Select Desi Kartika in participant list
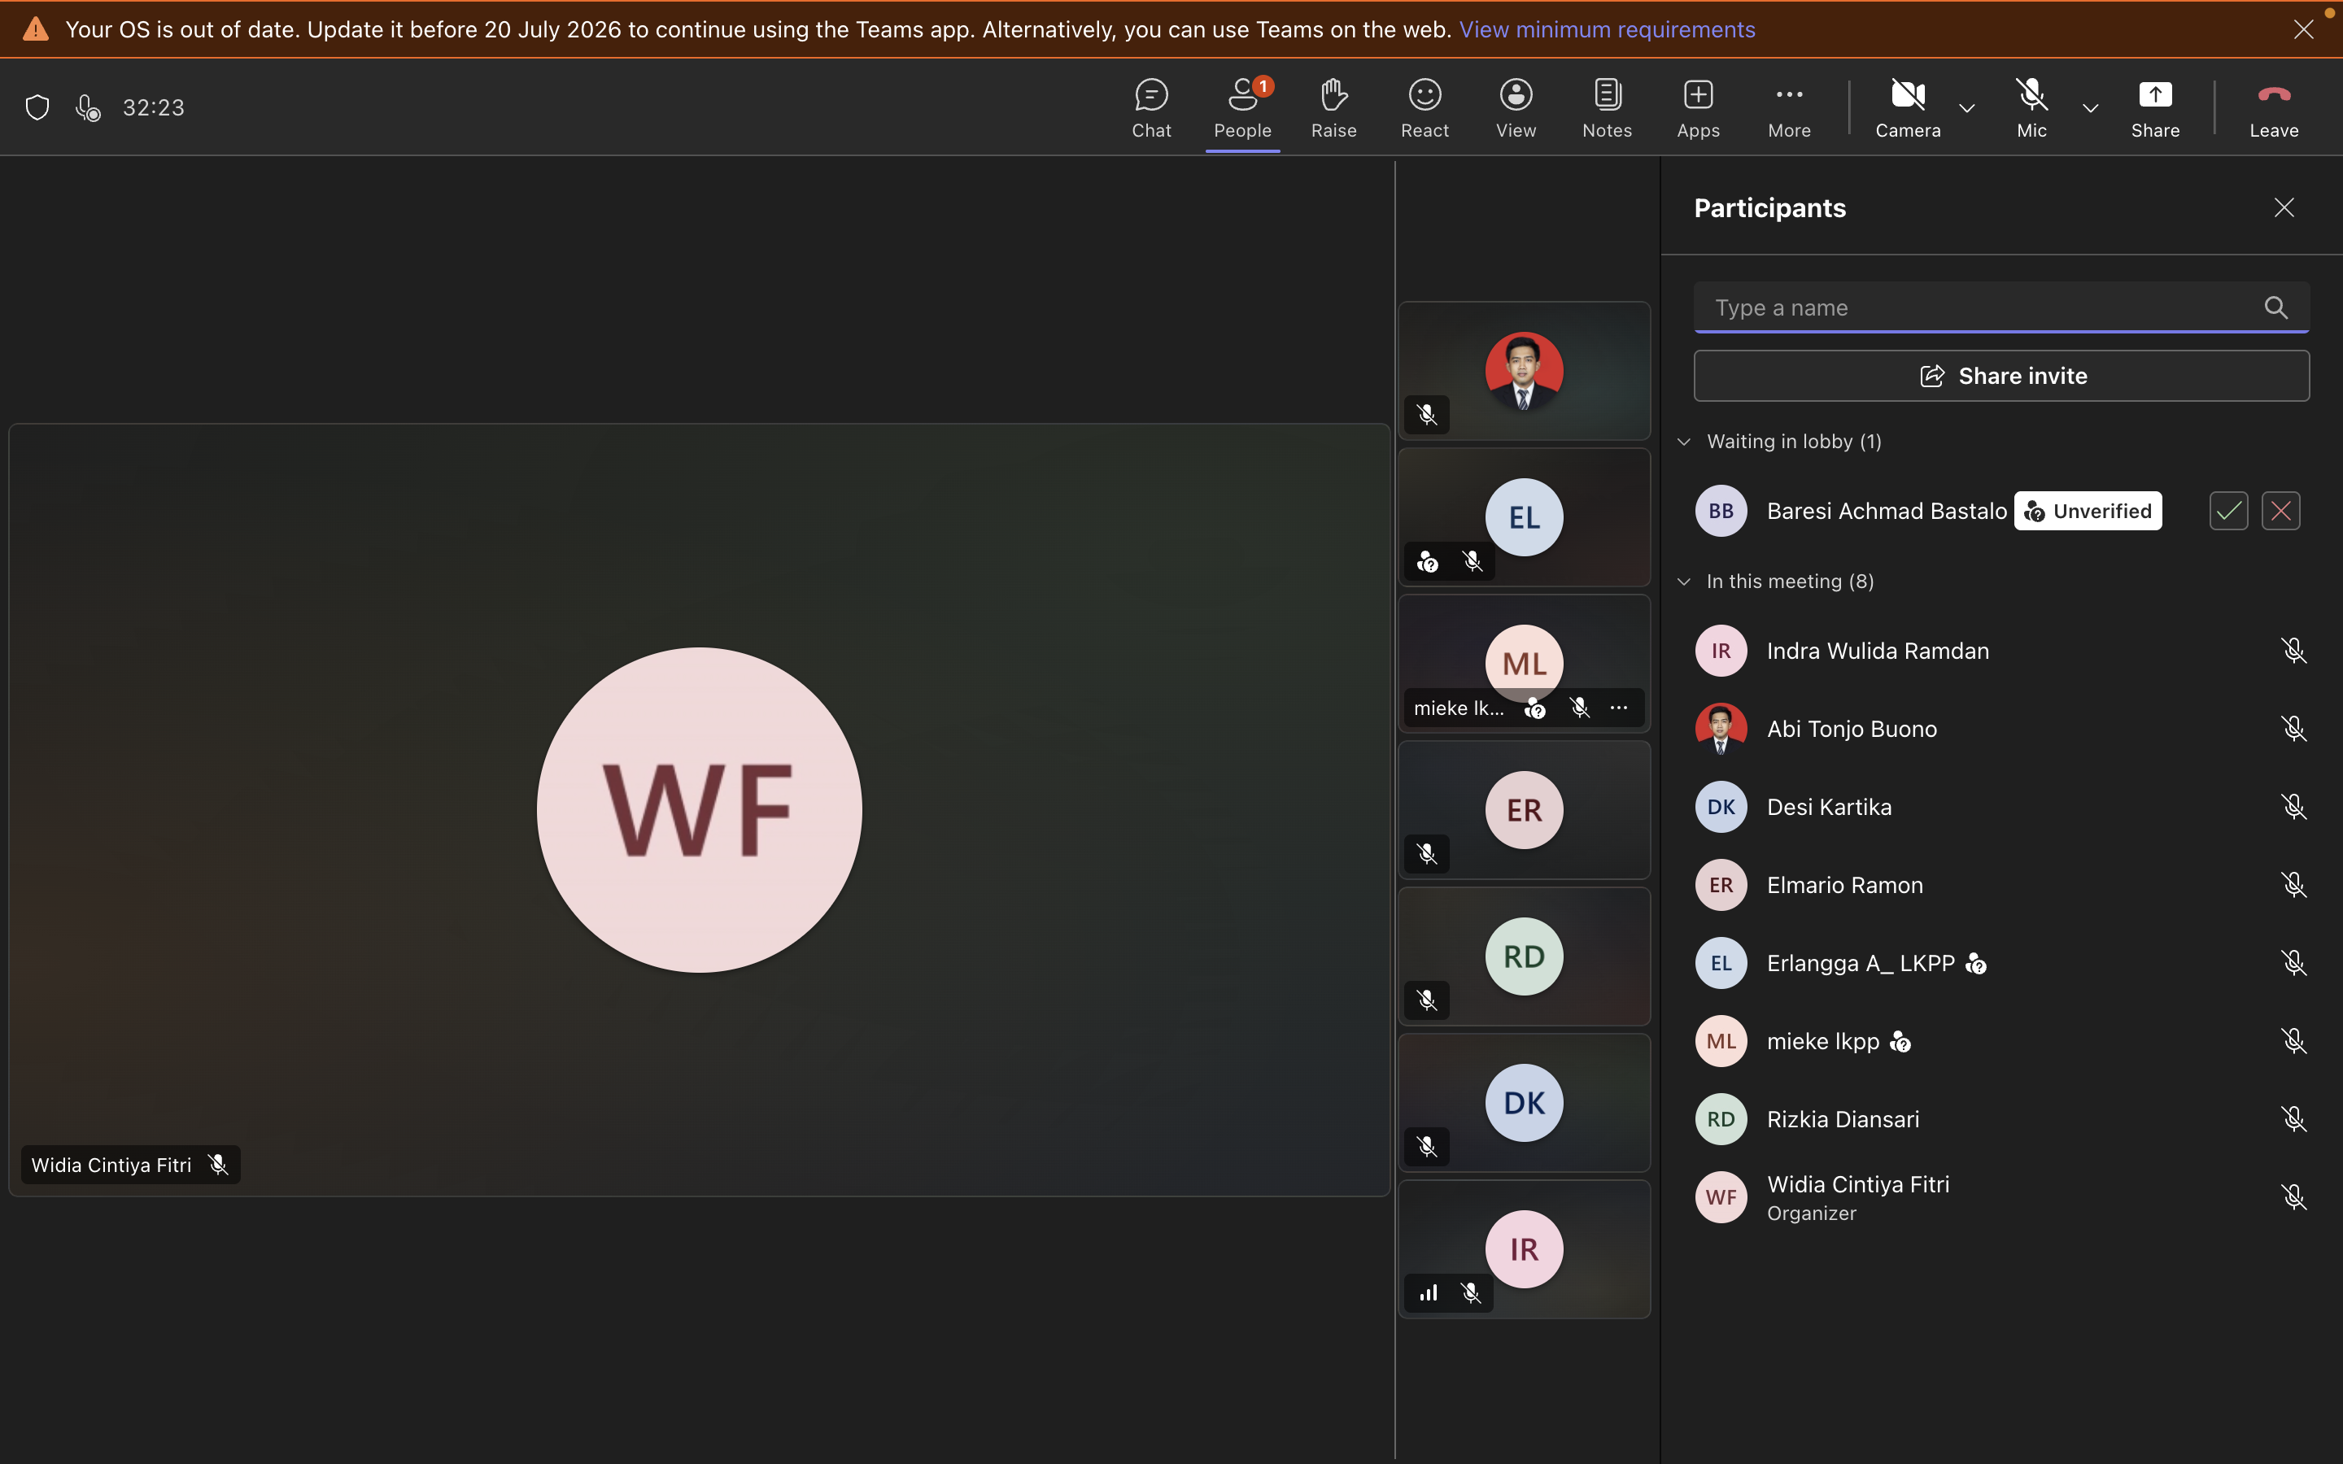The image size is (2343, 1464). click(x=2001, y=807)
